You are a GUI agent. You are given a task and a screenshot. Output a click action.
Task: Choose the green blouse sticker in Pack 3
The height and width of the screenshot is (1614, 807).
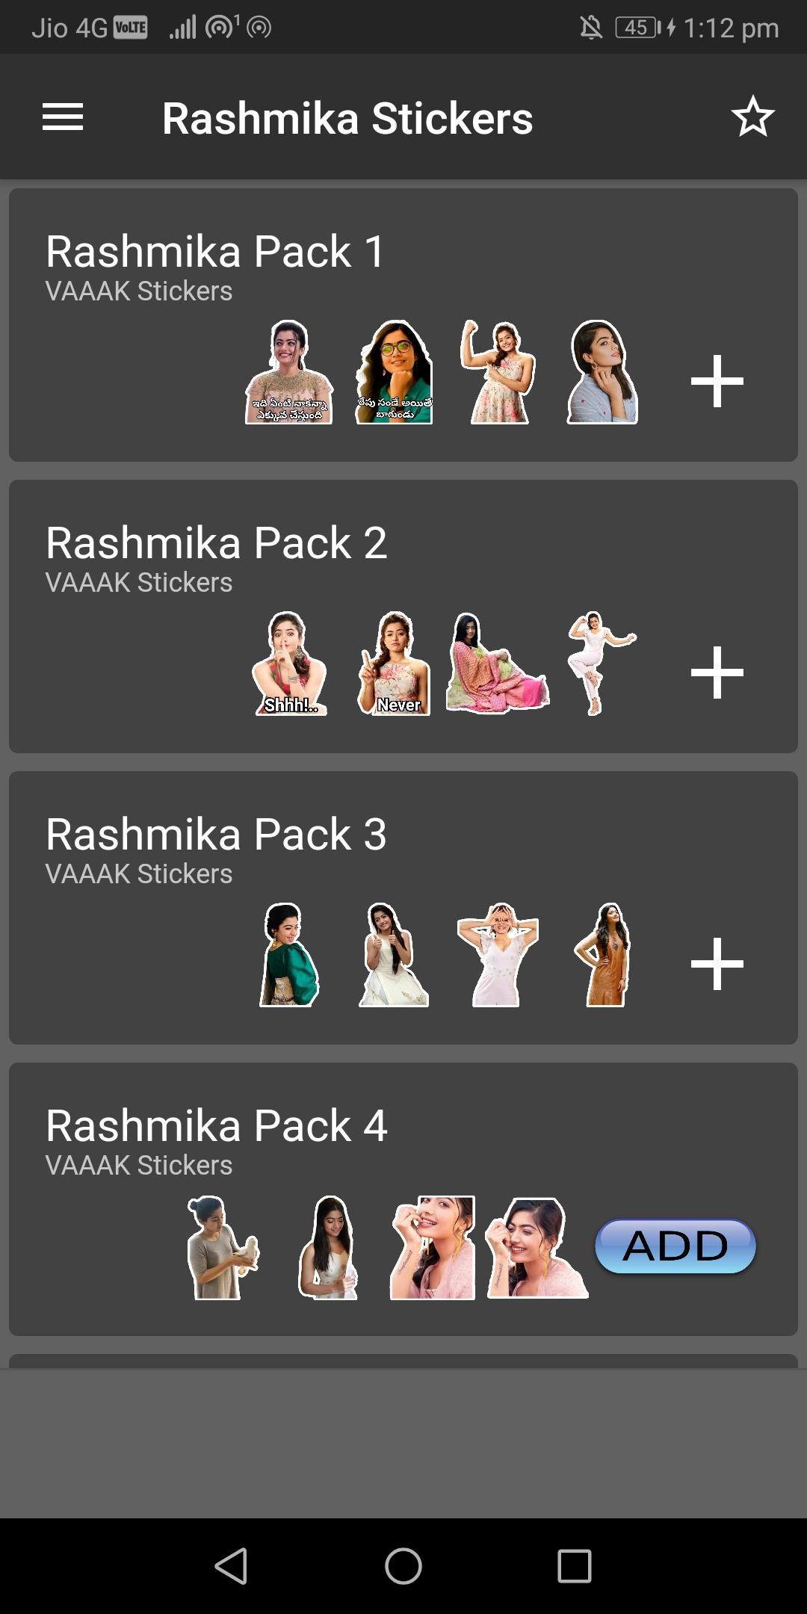289,955
